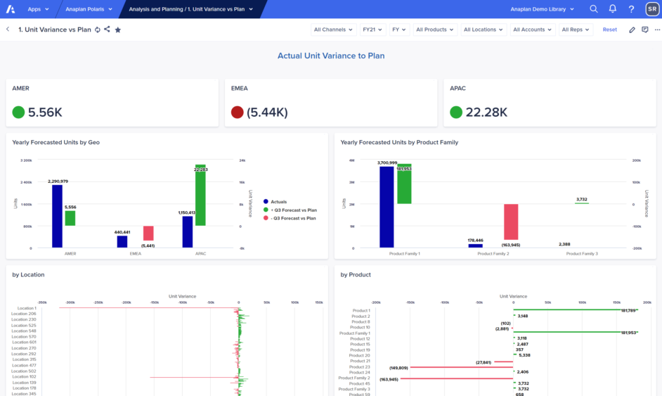Screen dimensions: 662x396
Task: Select the Anaplan Polaris breadcrumb tab
Action: click(89, 9)
